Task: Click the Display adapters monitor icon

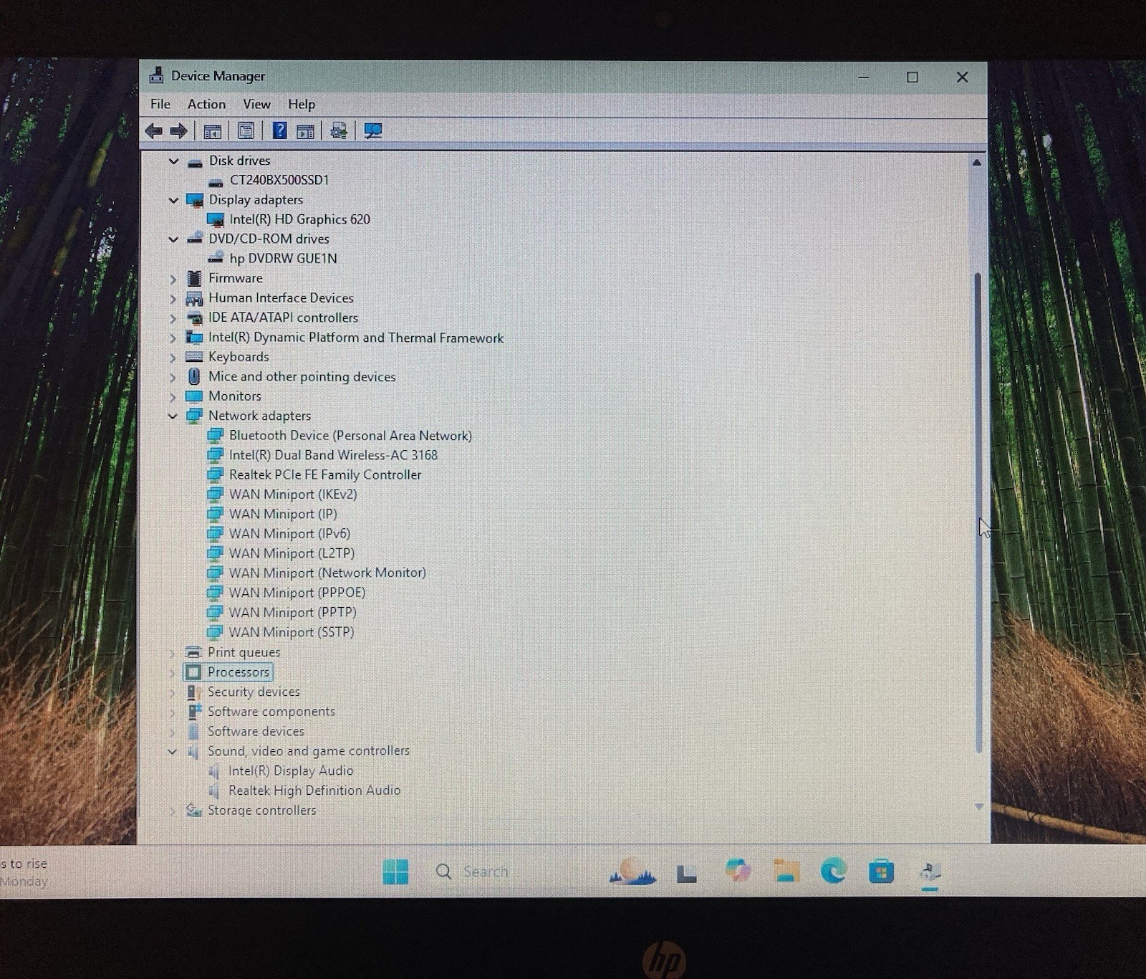Action: coord(195,200)
